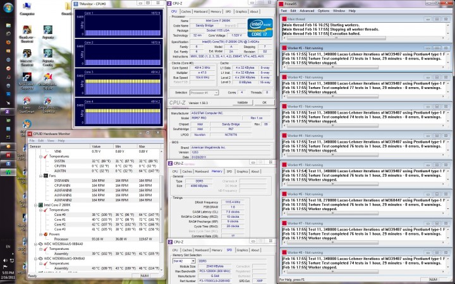455x284 pixels.
Task: Switch to Mainboard tab in top CPU-Z window
Action: click(200, 11)
